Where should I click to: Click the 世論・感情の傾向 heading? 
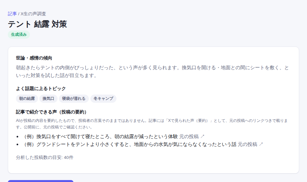click(x=34, y=58)
